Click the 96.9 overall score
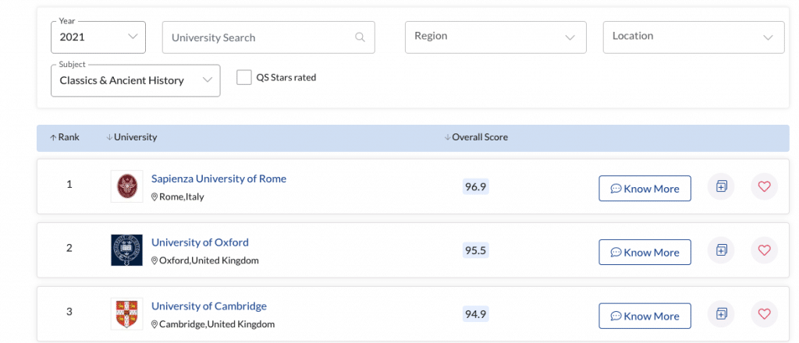This screenshot has height=343, width=799. pyautogui.click(x=475, y=187)
